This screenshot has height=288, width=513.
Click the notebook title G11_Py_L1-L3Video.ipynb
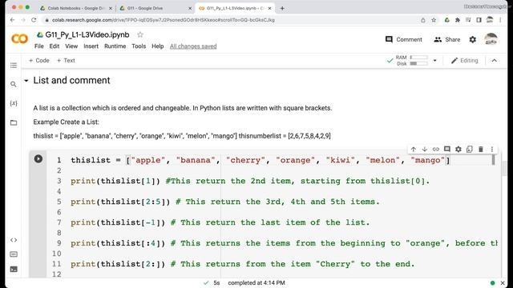(87, 34)
